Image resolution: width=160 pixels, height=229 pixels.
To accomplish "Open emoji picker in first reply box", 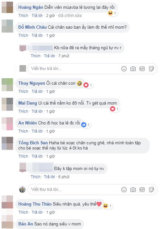I will [124, 69].
